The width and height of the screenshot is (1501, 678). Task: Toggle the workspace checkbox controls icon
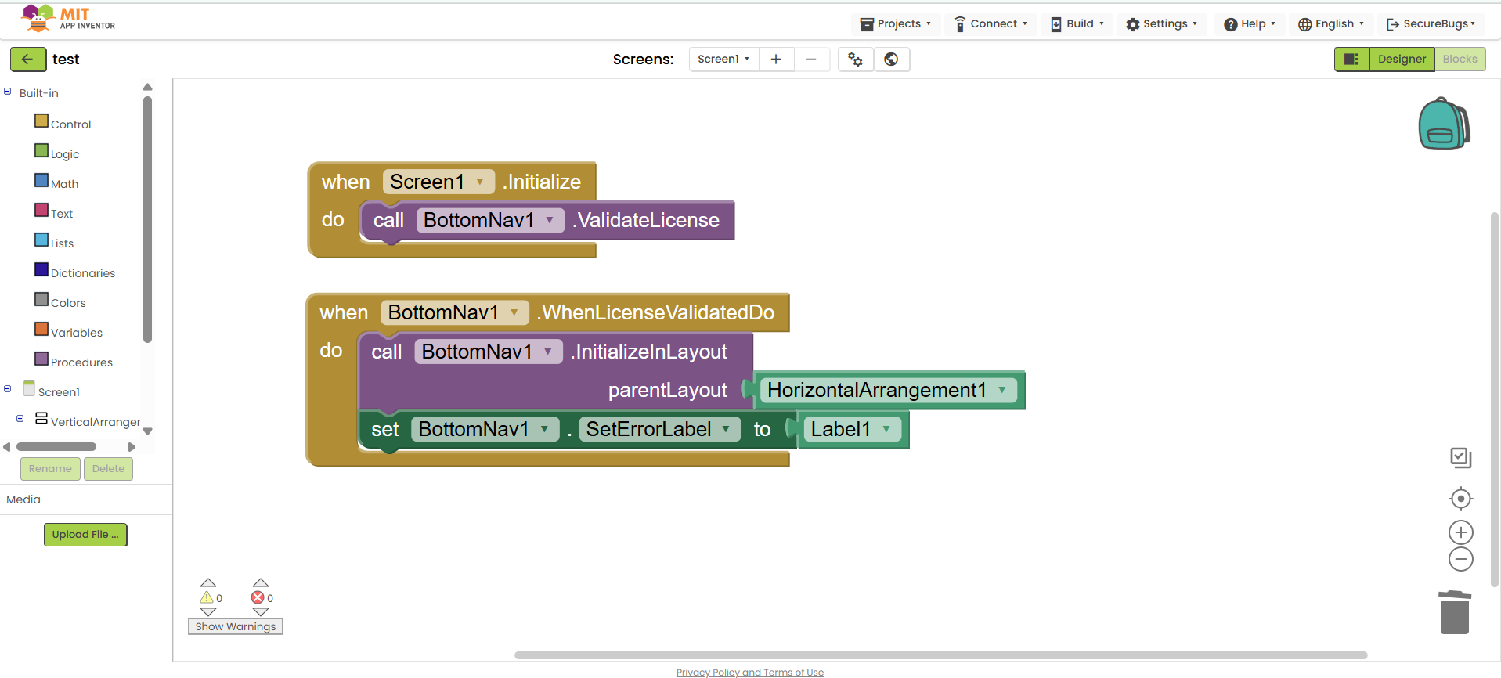click(x=1460, y=457)
